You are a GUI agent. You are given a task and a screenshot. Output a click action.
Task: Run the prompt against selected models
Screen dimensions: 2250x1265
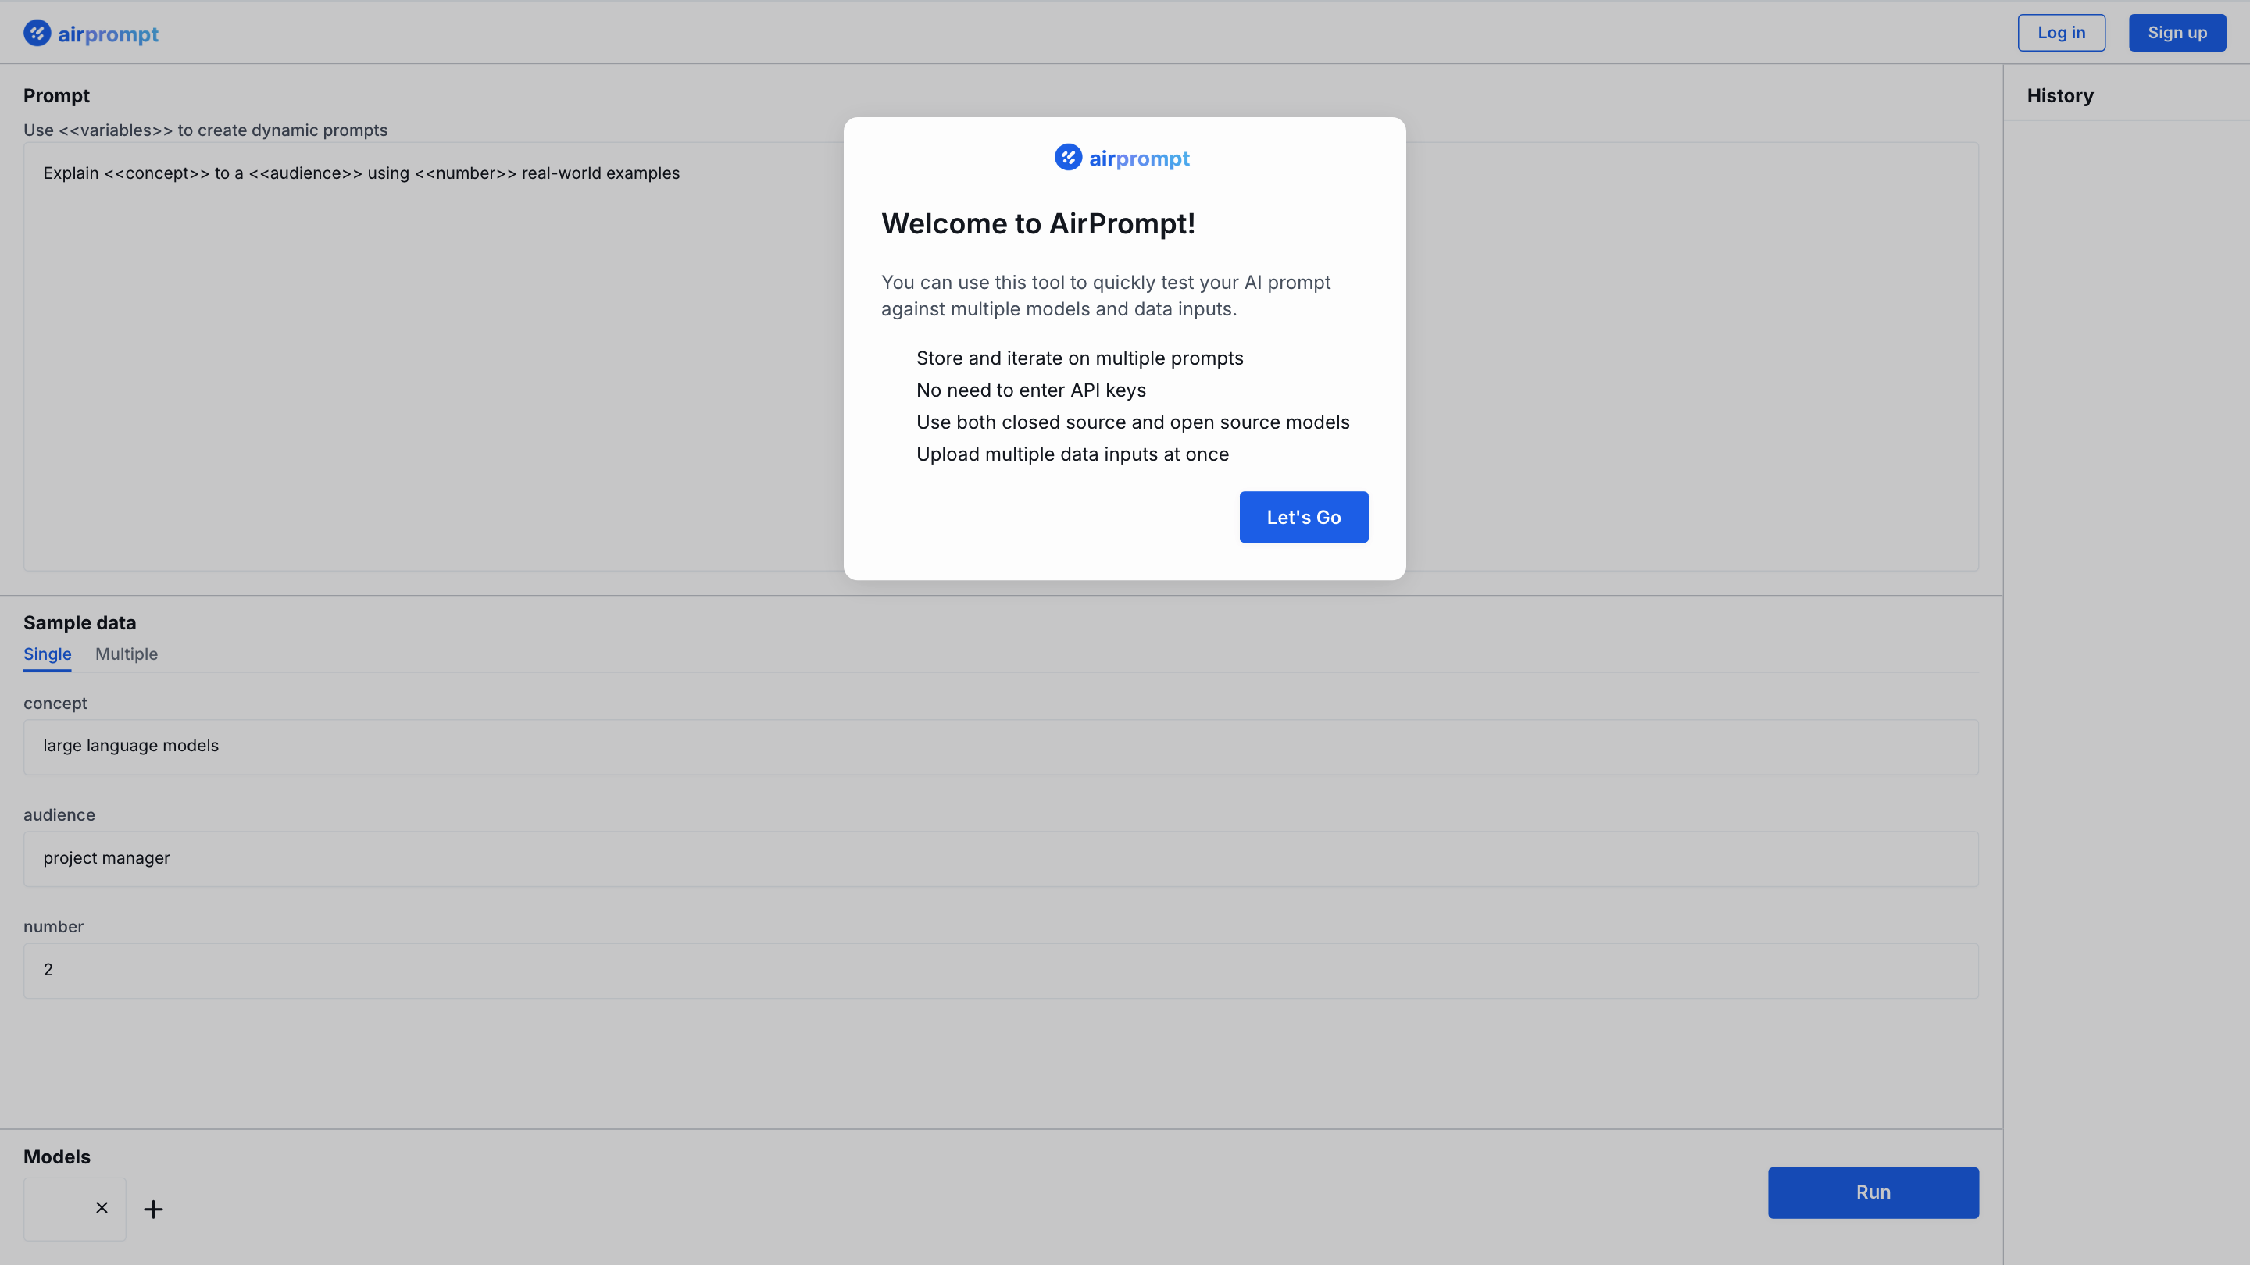[x=1873, y=1192]
